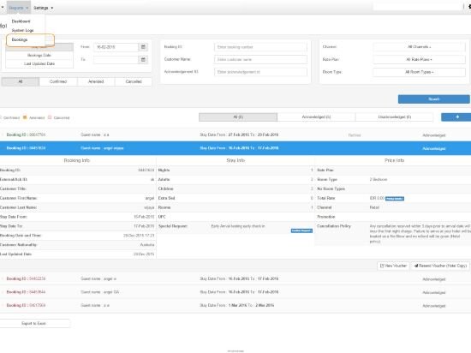Click Export to Excel button
Viewport: 471px width, 353px height.
34,323
